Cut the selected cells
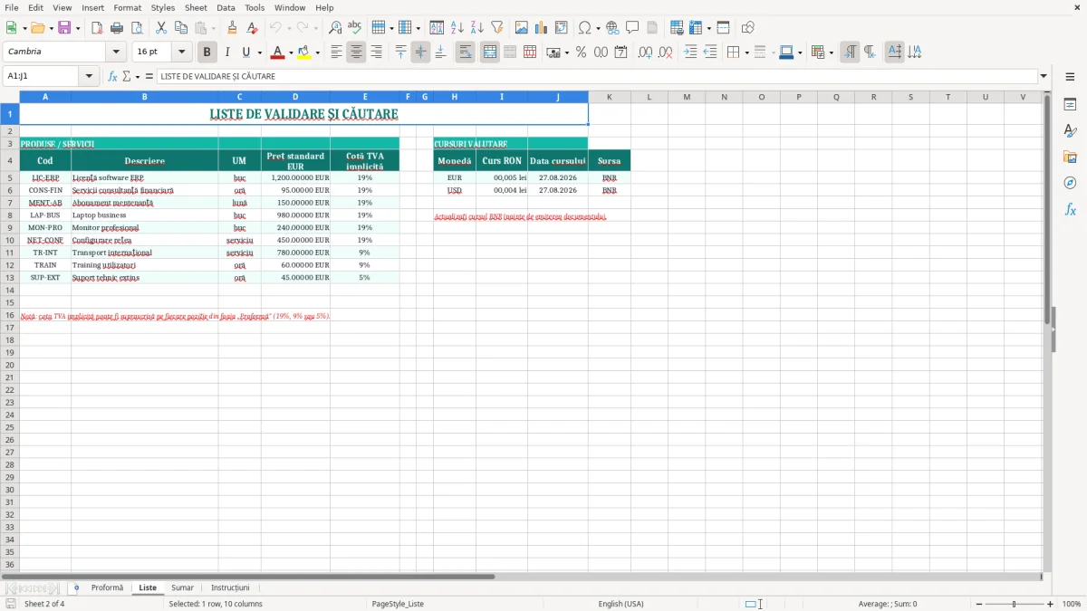 tap(161, 28)
